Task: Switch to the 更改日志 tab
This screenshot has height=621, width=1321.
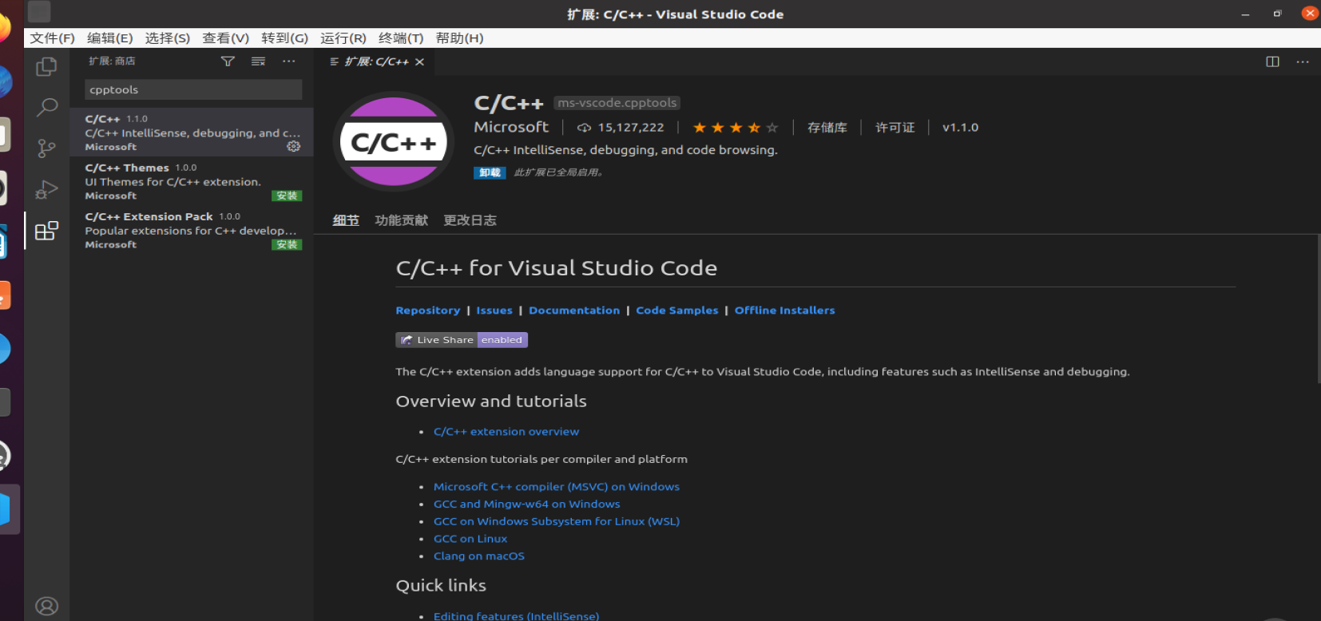Action: (x=470, y=220)
